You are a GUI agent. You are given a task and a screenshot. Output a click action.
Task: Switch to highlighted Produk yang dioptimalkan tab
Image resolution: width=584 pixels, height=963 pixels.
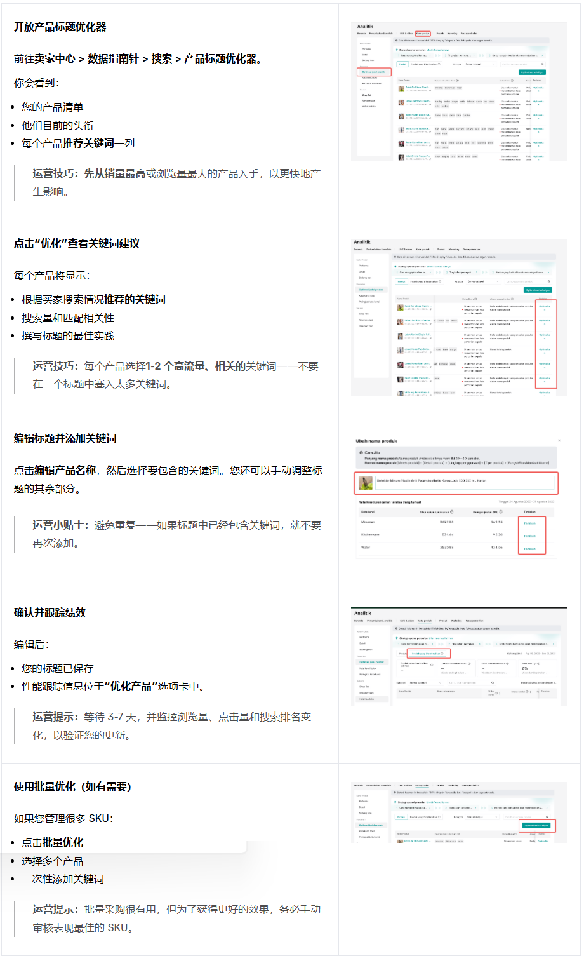(x=425, y=653)
